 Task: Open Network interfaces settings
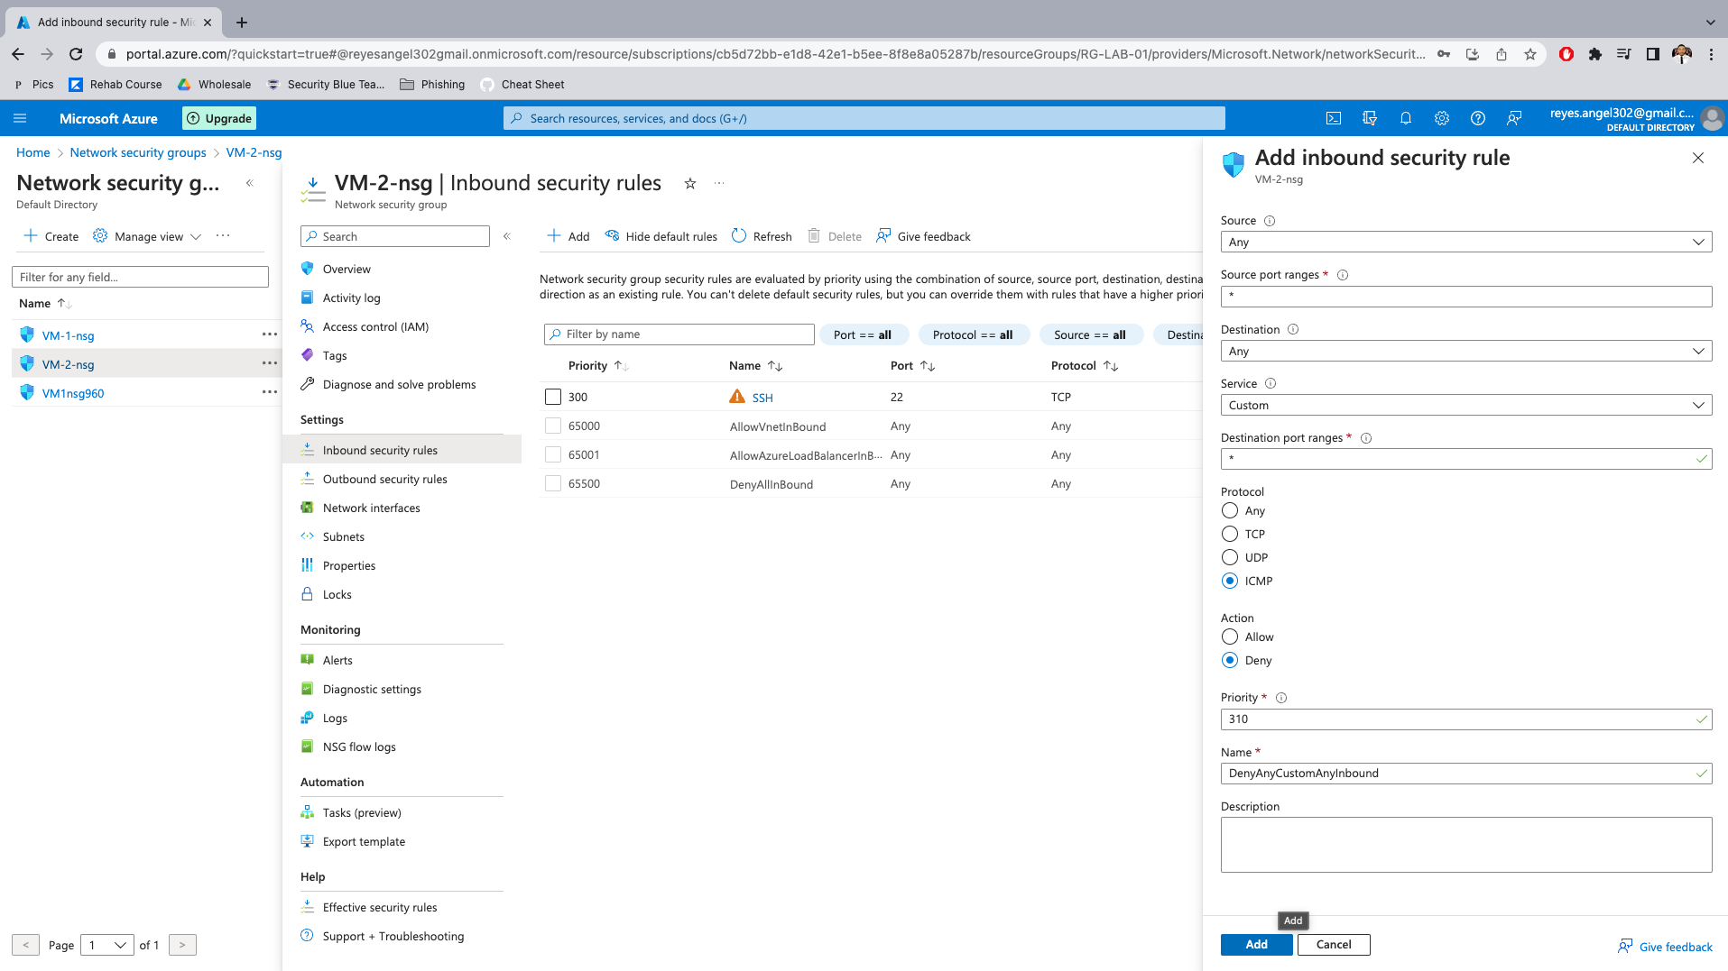[x=371, y=508]
